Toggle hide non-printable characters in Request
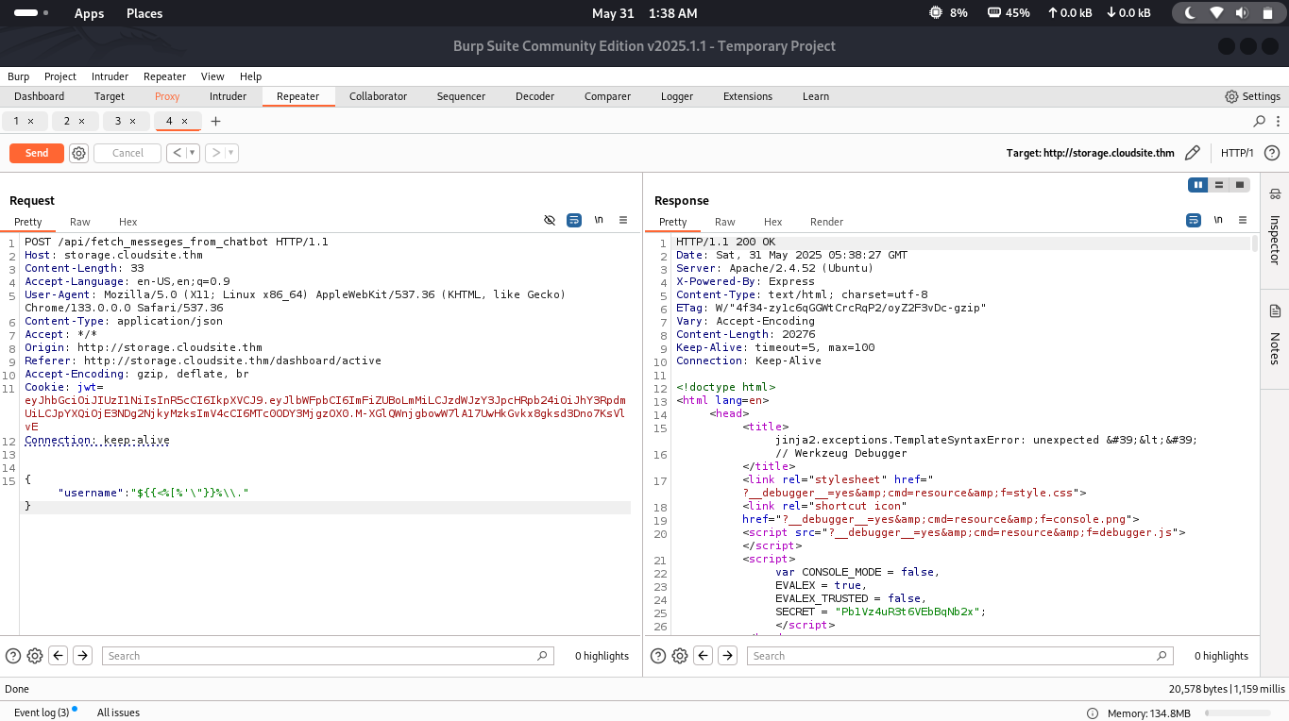Image resolution: width=1289 pixels, height=721 pixels. [550, 220]
